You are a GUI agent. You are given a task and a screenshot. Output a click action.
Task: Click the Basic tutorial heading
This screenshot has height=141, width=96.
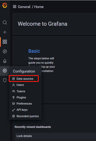coord(34,51)
